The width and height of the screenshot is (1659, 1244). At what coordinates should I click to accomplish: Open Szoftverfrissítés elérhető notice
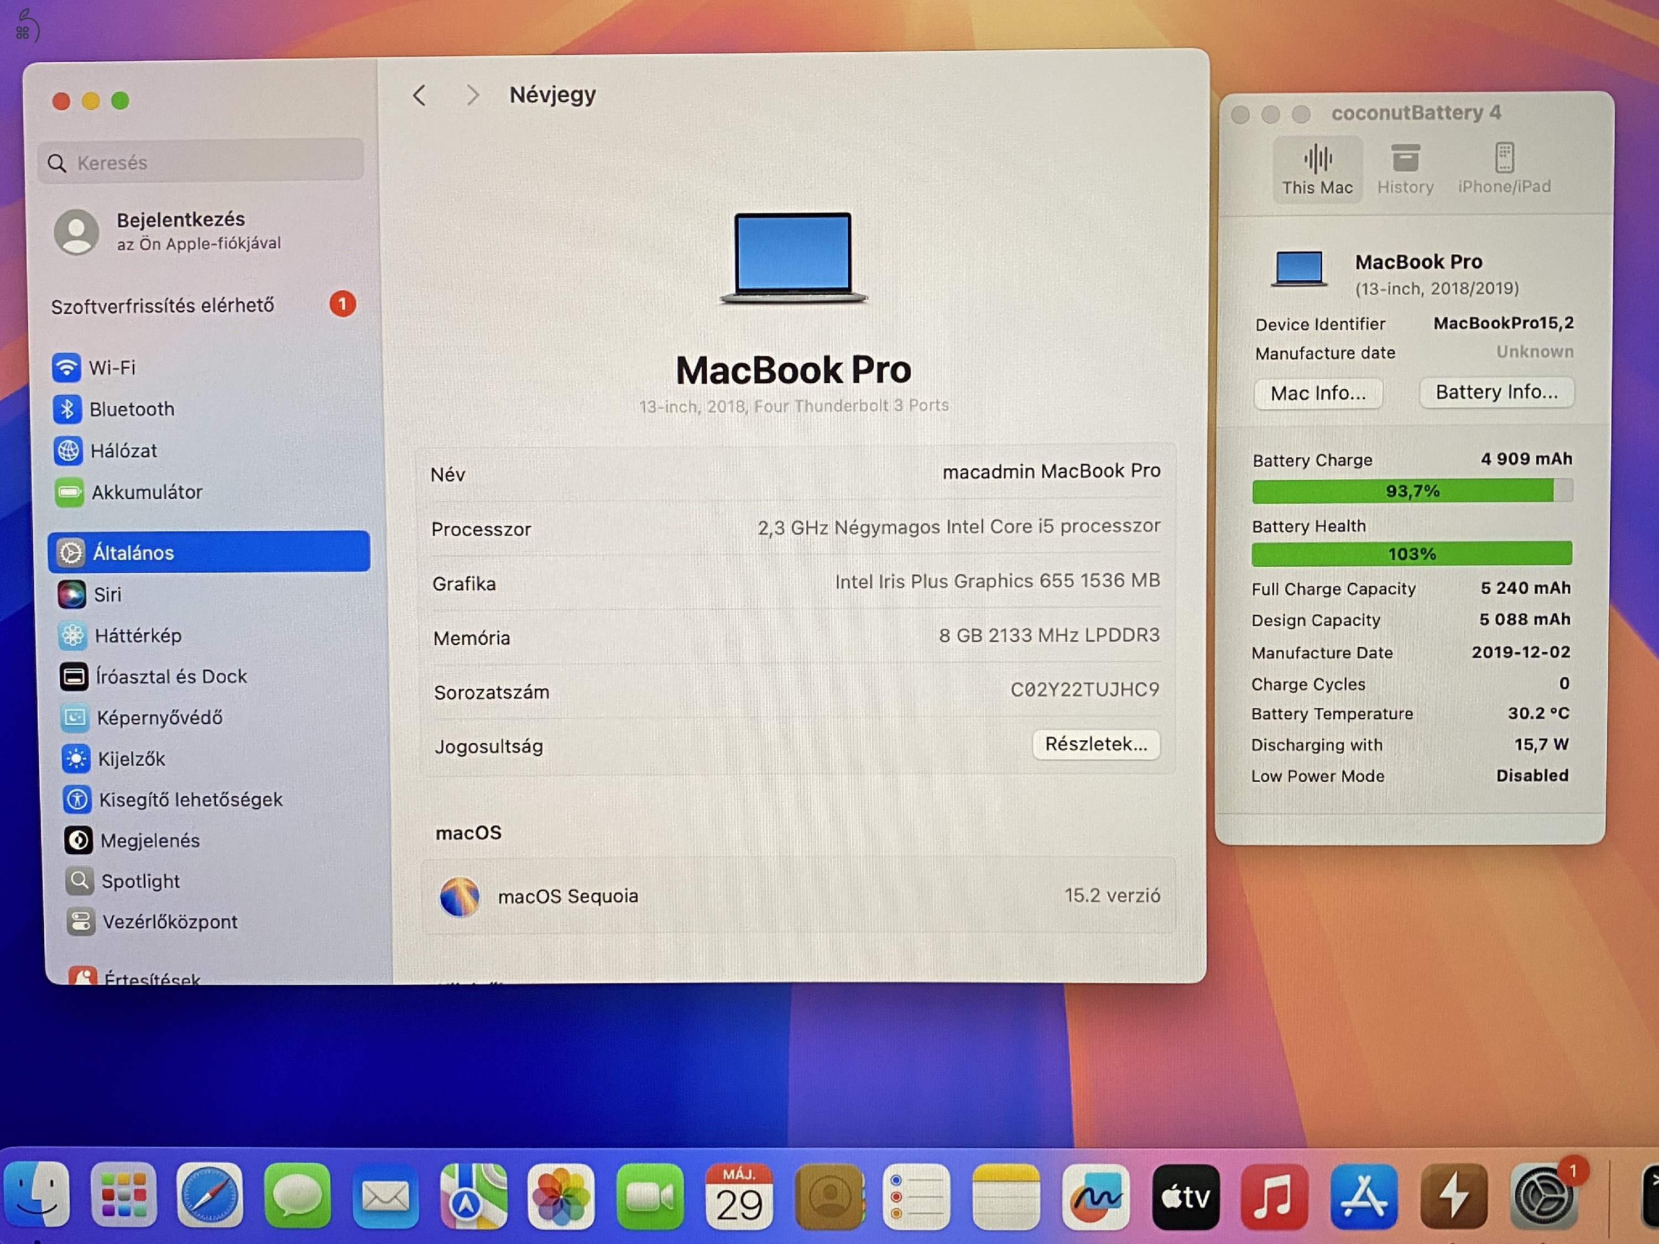pyautogui.click(x=202, y=305)
